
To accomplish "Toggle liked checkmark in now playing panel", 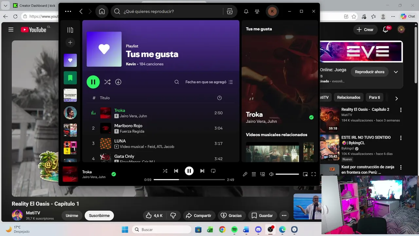I will pyautogui.click(x=311, y=117).
